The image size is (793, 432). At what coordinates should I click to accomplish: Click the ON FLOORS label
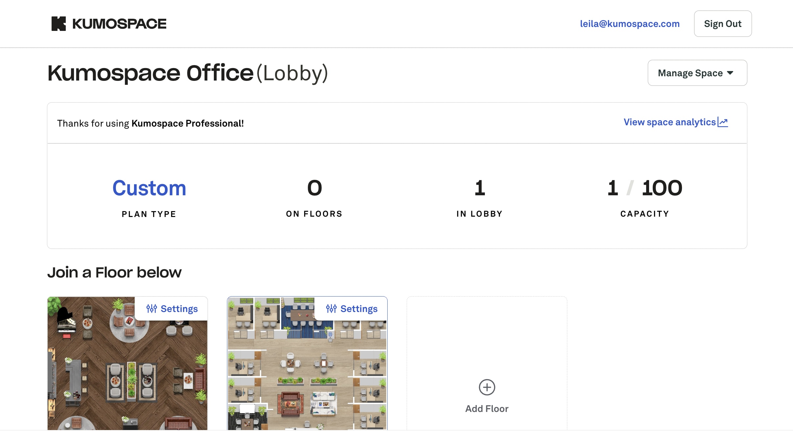[314, 214]
